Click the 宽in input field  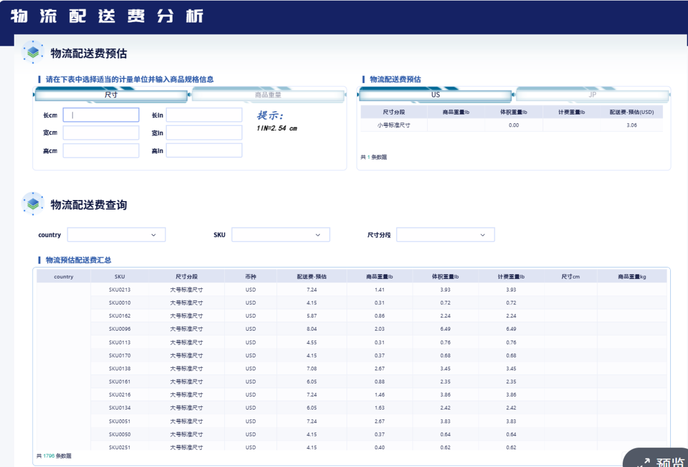[204, 133]
